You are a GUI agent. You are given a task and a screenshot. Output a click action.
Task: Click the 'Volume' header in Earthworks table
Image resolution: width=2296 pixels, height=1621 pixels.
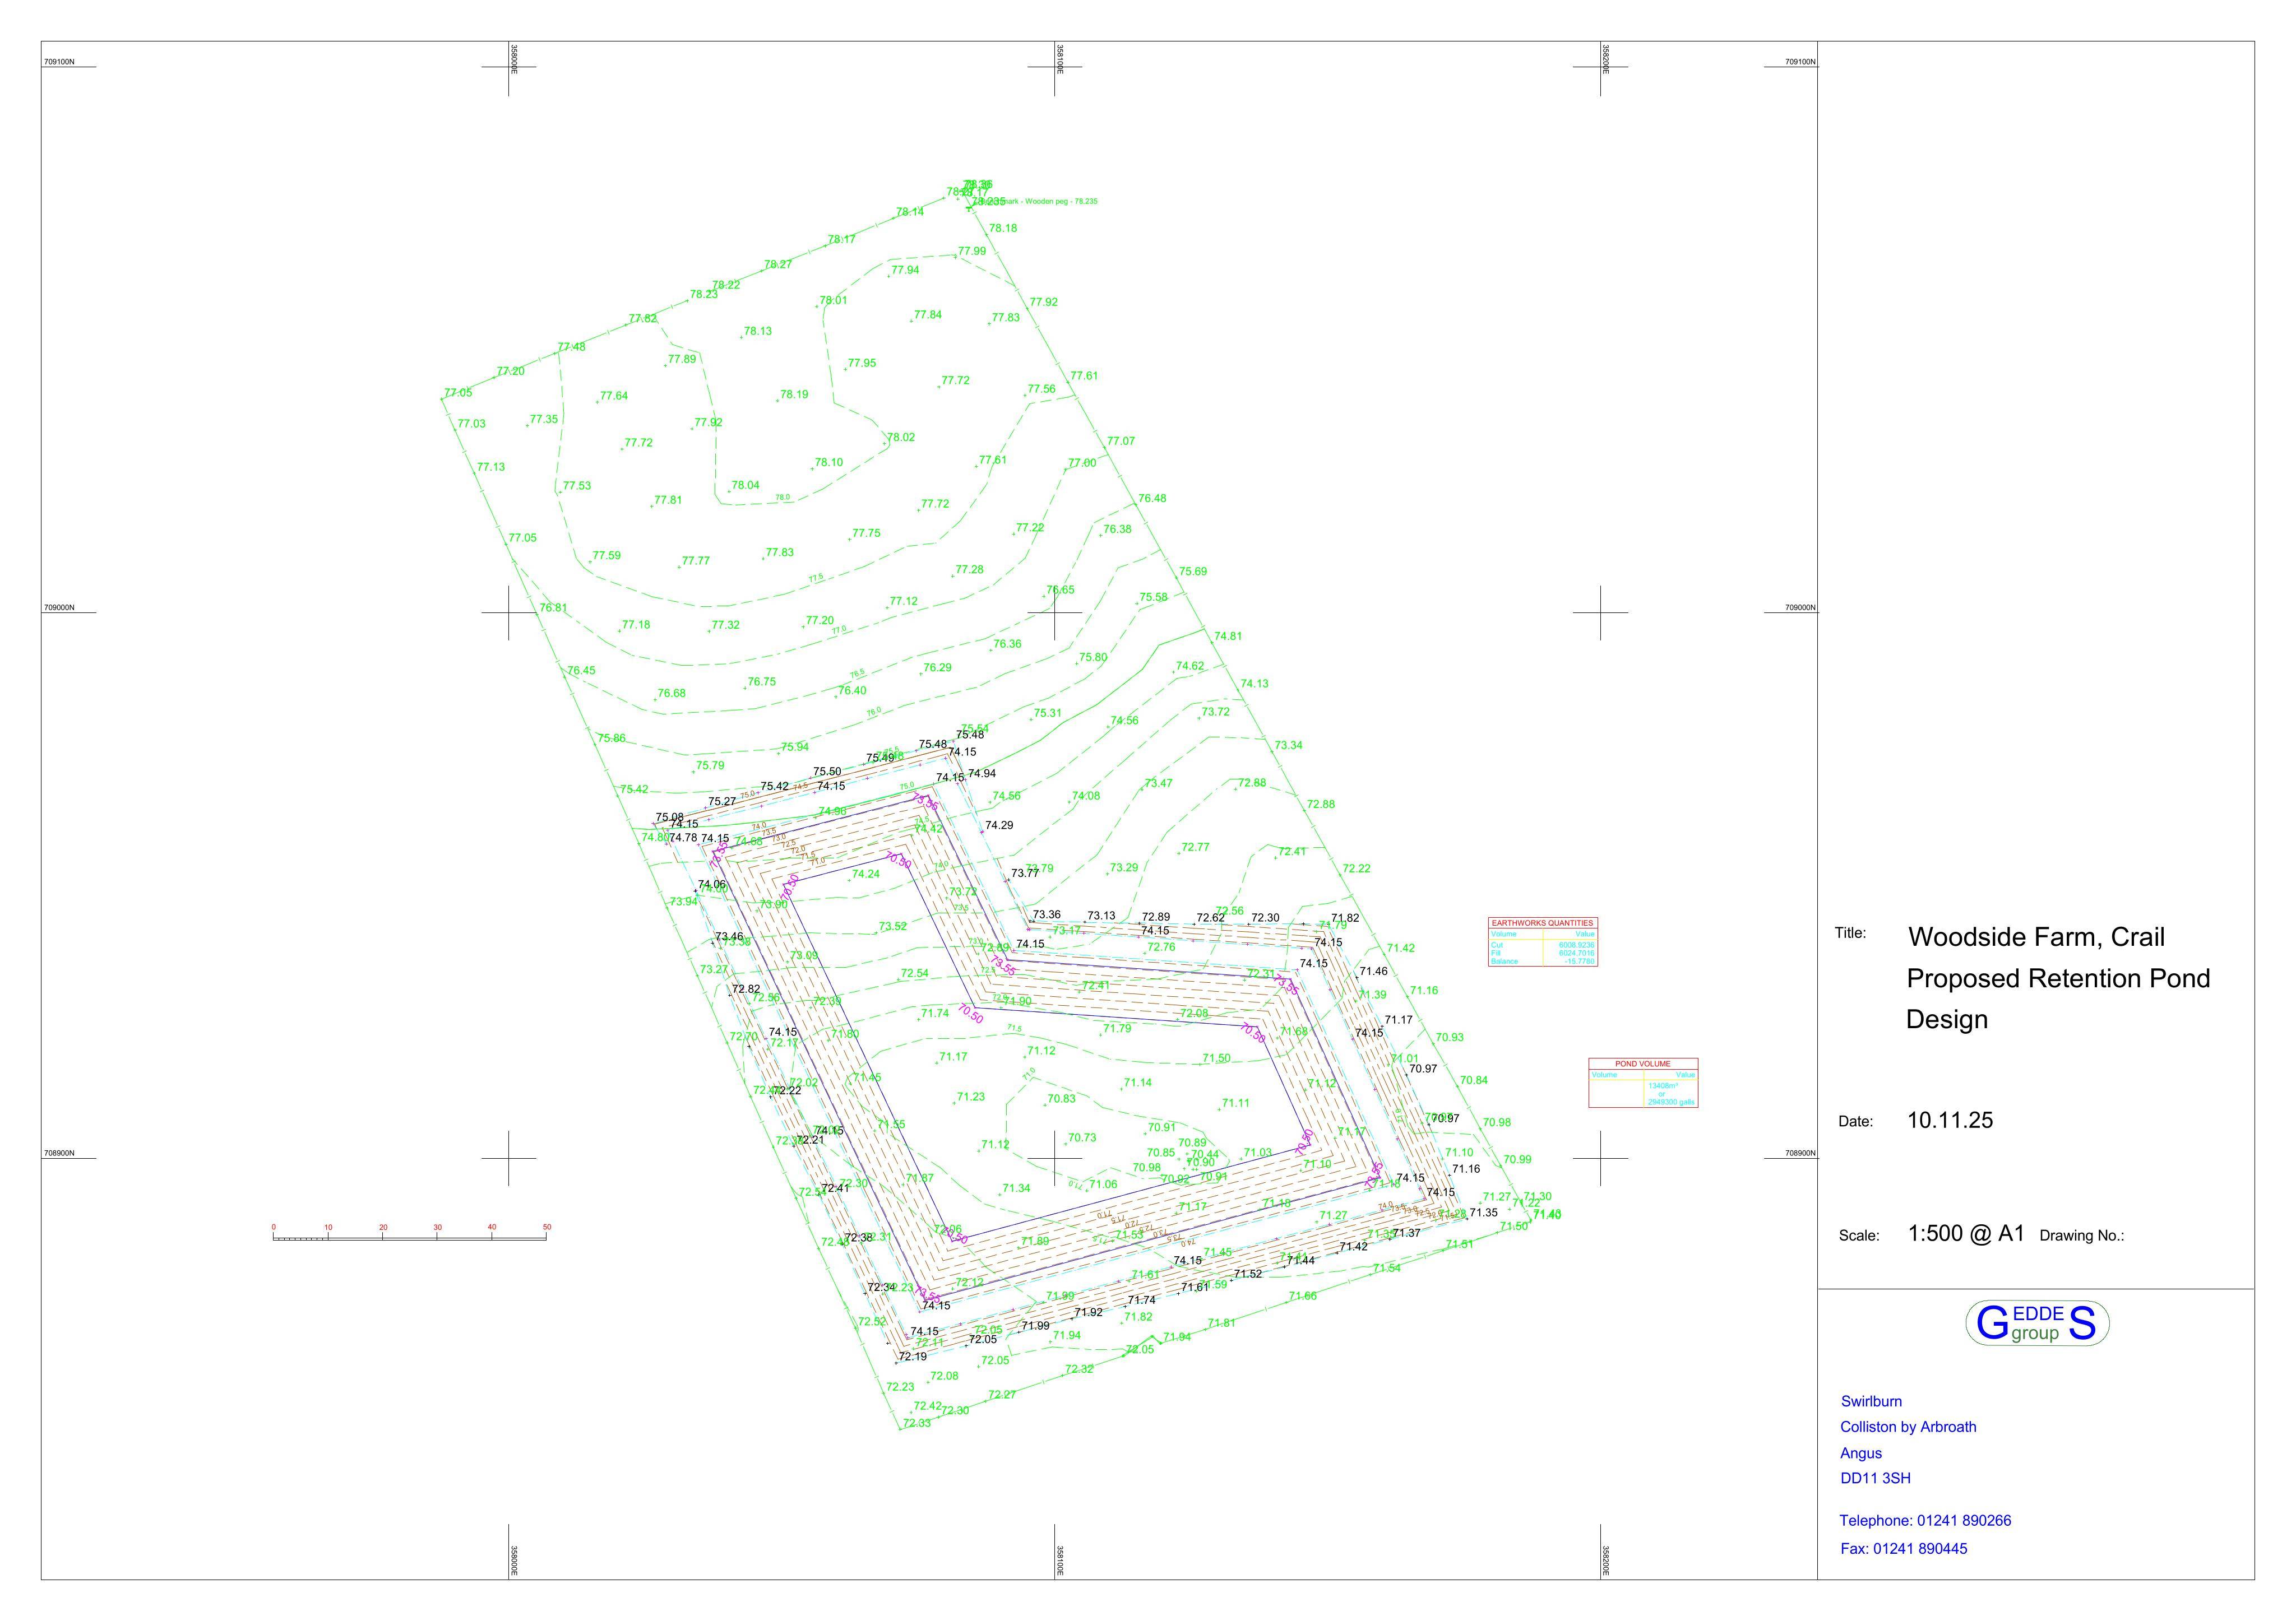[1504, 933]
